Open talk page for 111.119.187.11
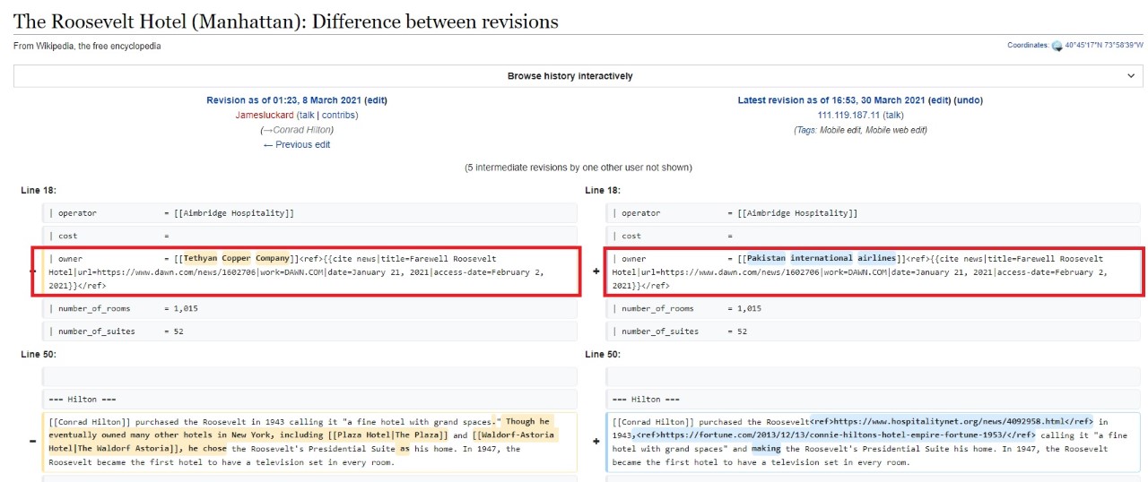1148x482 pixels. point(892,115)
